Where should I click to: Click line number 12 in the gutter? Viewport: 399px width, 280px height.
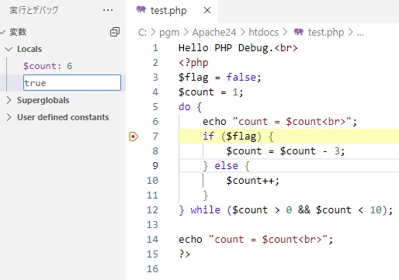click(152, 210)
